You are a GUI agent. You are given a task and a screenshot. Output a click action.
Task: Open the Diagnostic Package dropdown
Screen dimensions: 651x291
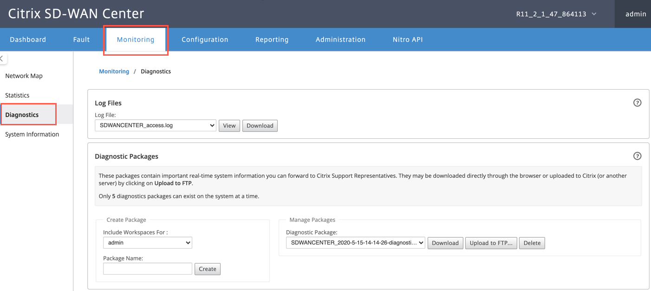[x=356, y=243]
